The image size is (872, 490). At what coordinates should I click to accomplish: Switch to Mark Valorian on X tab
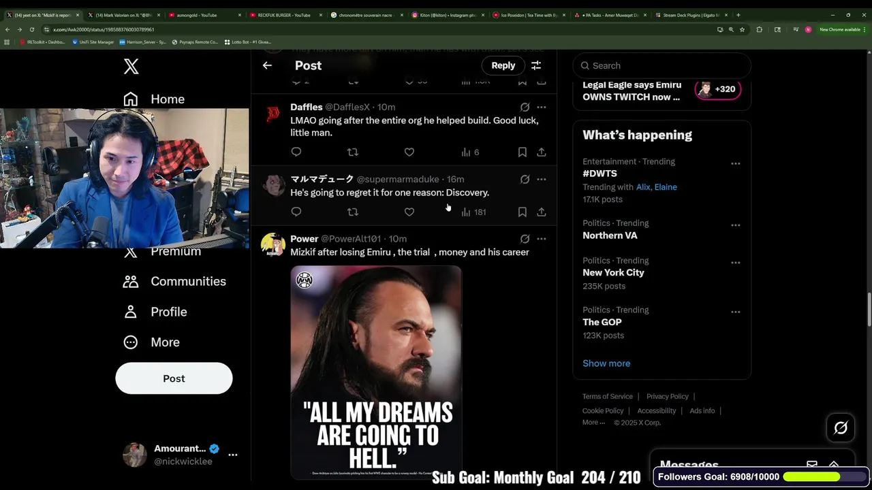(123, 15)
